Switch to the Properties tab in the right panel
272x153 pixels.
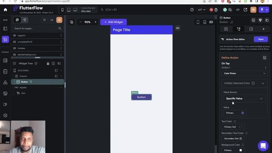point(226,29)
